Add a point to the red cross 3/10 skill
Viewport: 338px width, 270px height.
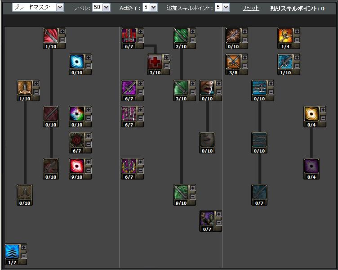167,58
